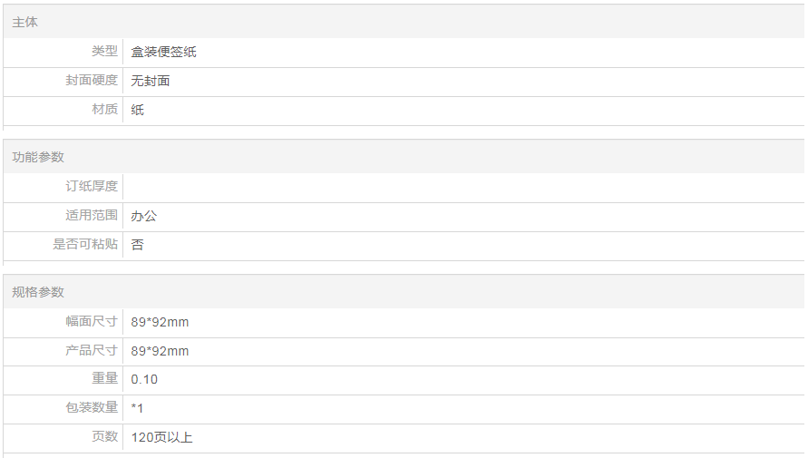The height and width of the screenshot is (458, 808).
Task: Select the 适用范围 row label
Action: click(92, 216)
